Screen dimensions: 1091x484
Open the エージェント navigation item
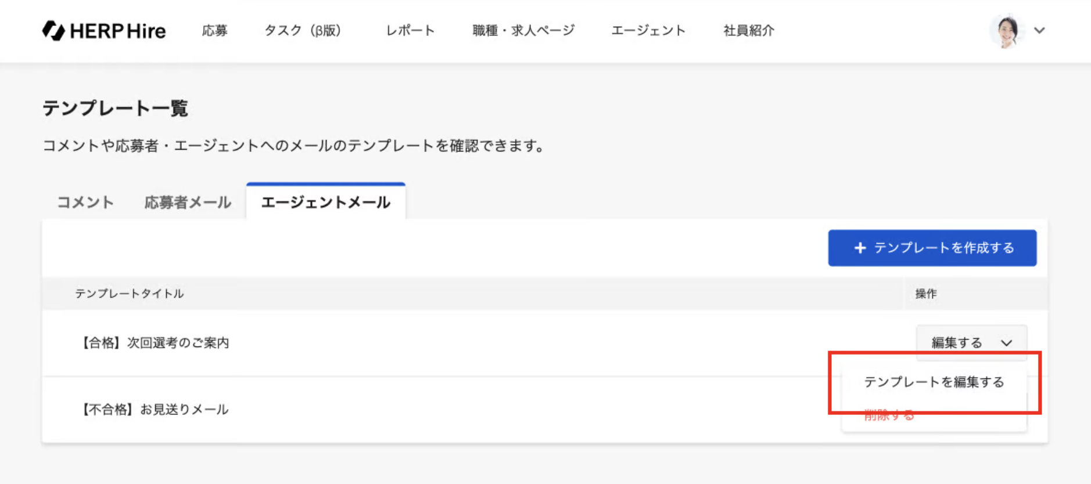click(648, 31)
